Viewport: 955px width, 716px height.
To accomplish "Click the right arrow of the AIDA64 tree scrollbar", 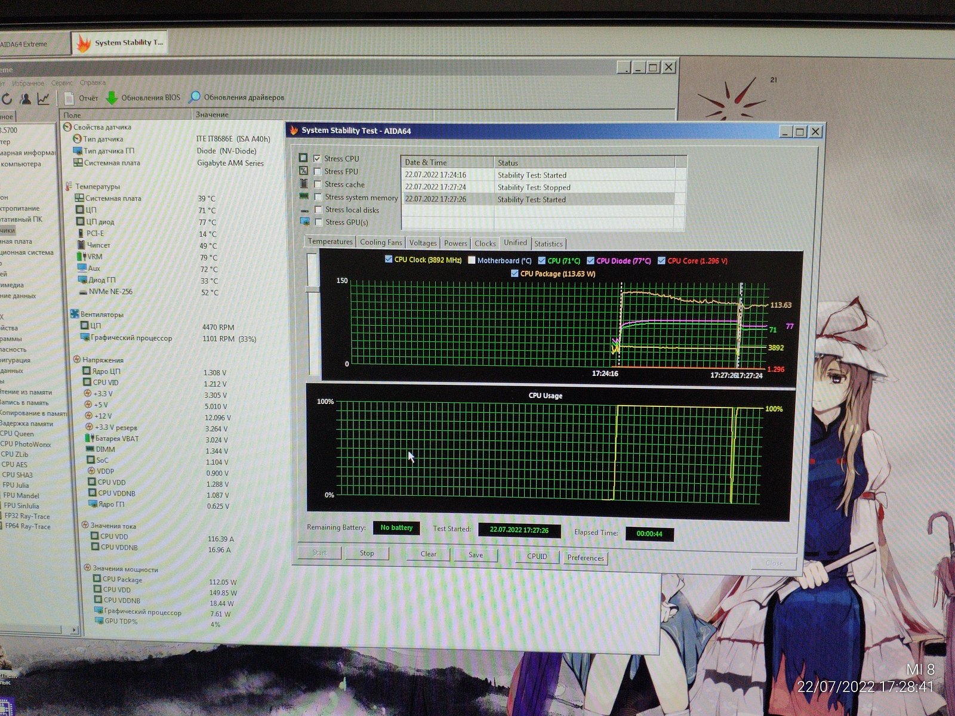I will coord(74,629).
